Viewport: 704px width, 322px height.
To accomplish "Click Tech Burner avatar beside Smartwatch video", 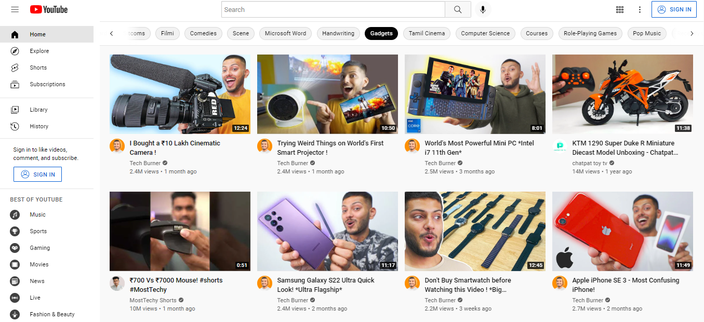I will tap(412, 283).
